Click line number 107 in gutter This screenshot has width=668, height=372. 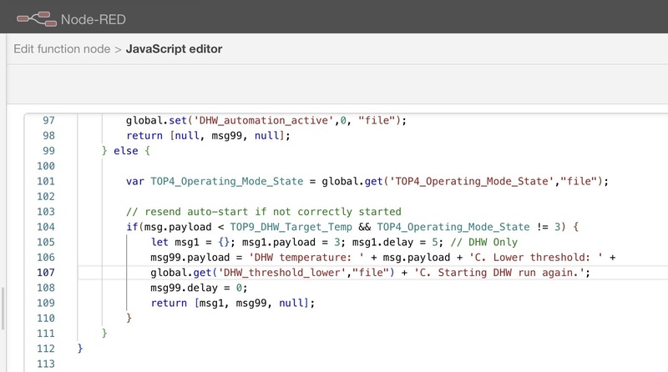point(46,273)
